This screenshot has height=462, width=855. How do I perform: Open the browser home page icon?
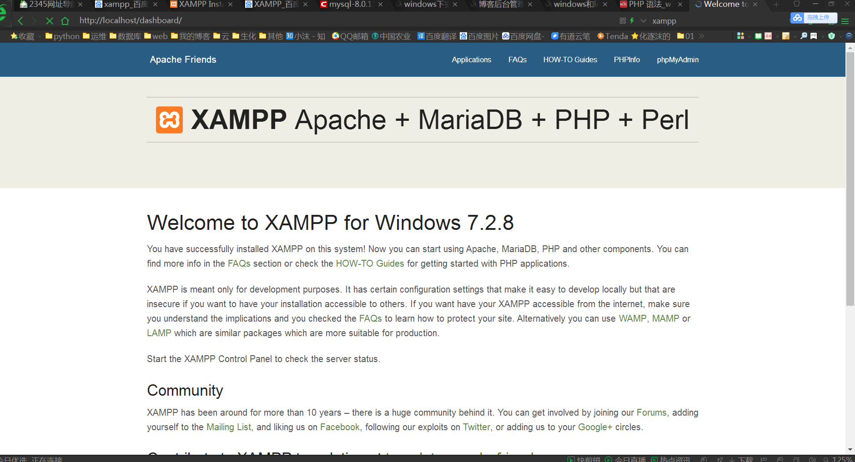[x=65, y=21]
